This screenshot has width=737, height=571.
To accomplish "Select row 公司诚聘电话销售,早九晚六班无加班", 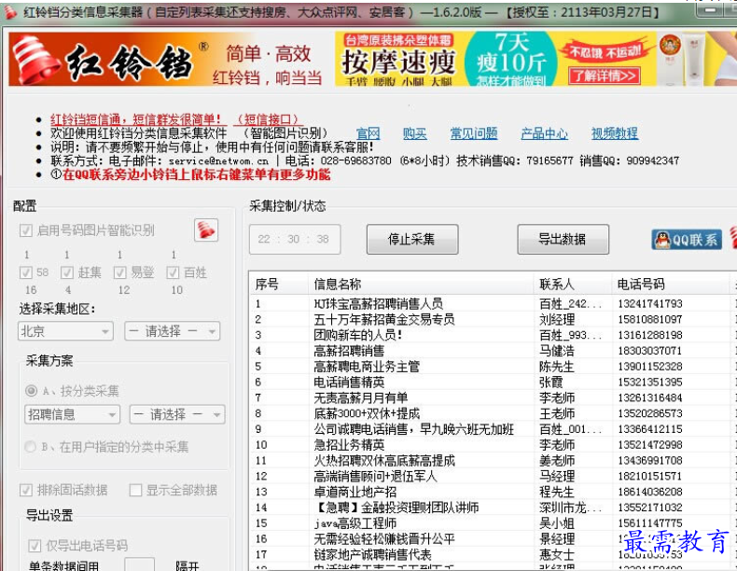I will coord(493,429).
